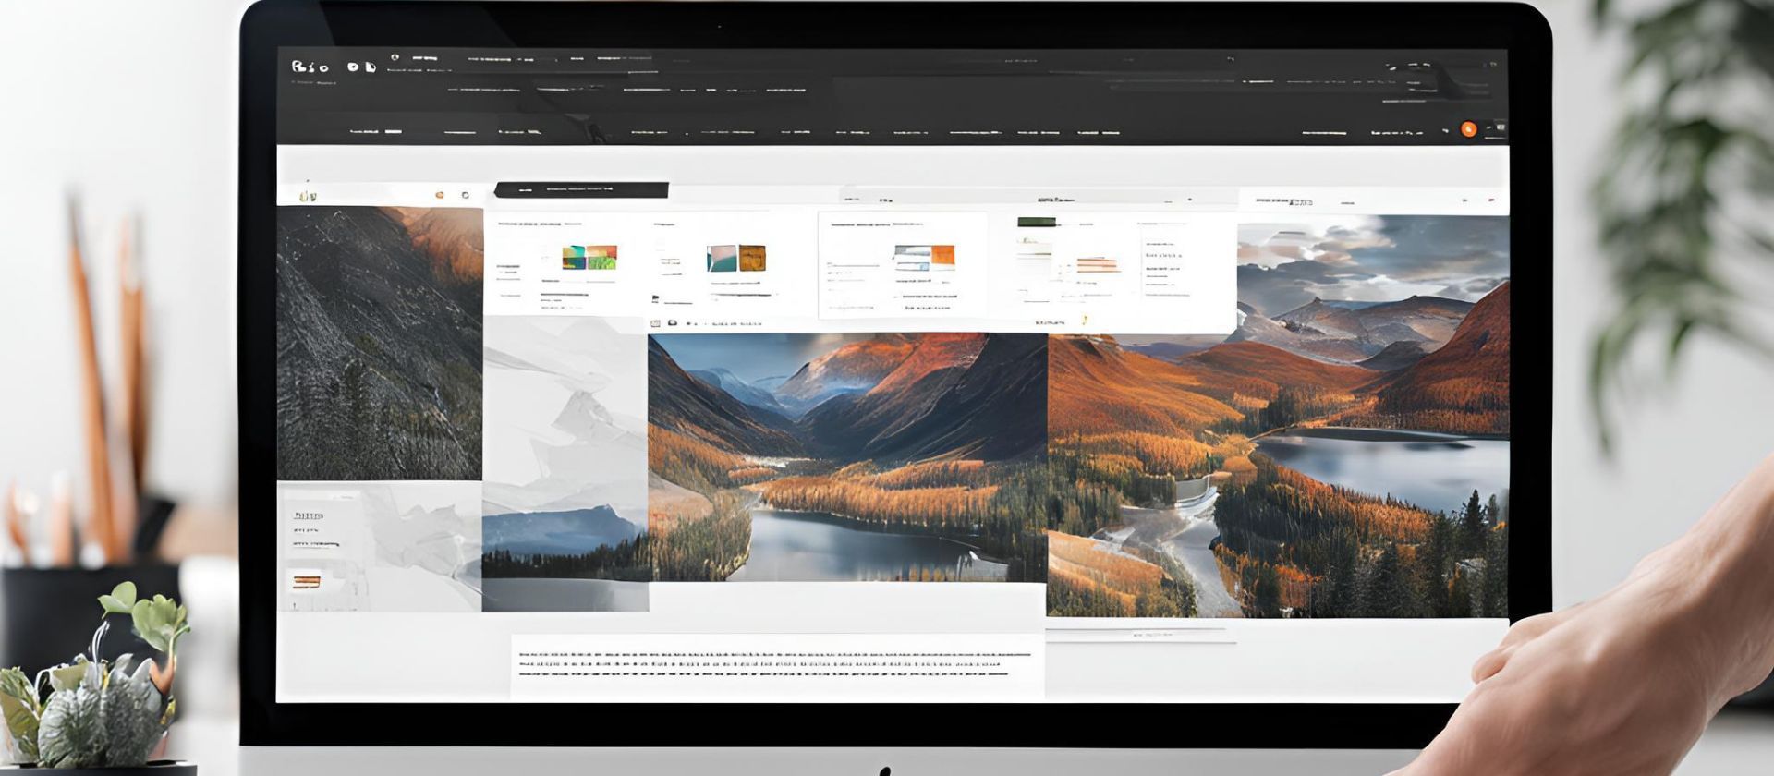Open the dark rocky mountain photo

point(380,343)
